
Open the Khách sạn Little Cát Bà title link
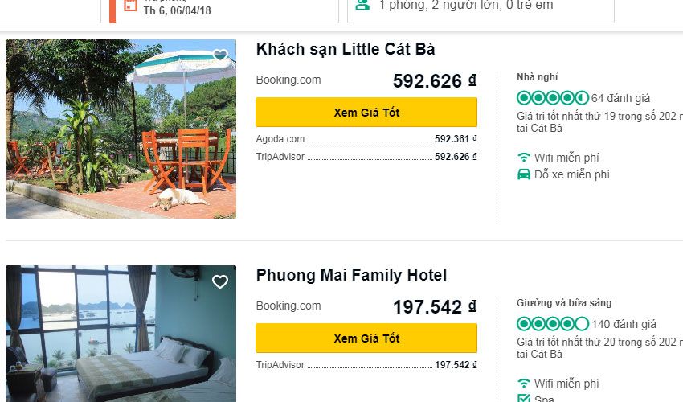coord(346,49)
